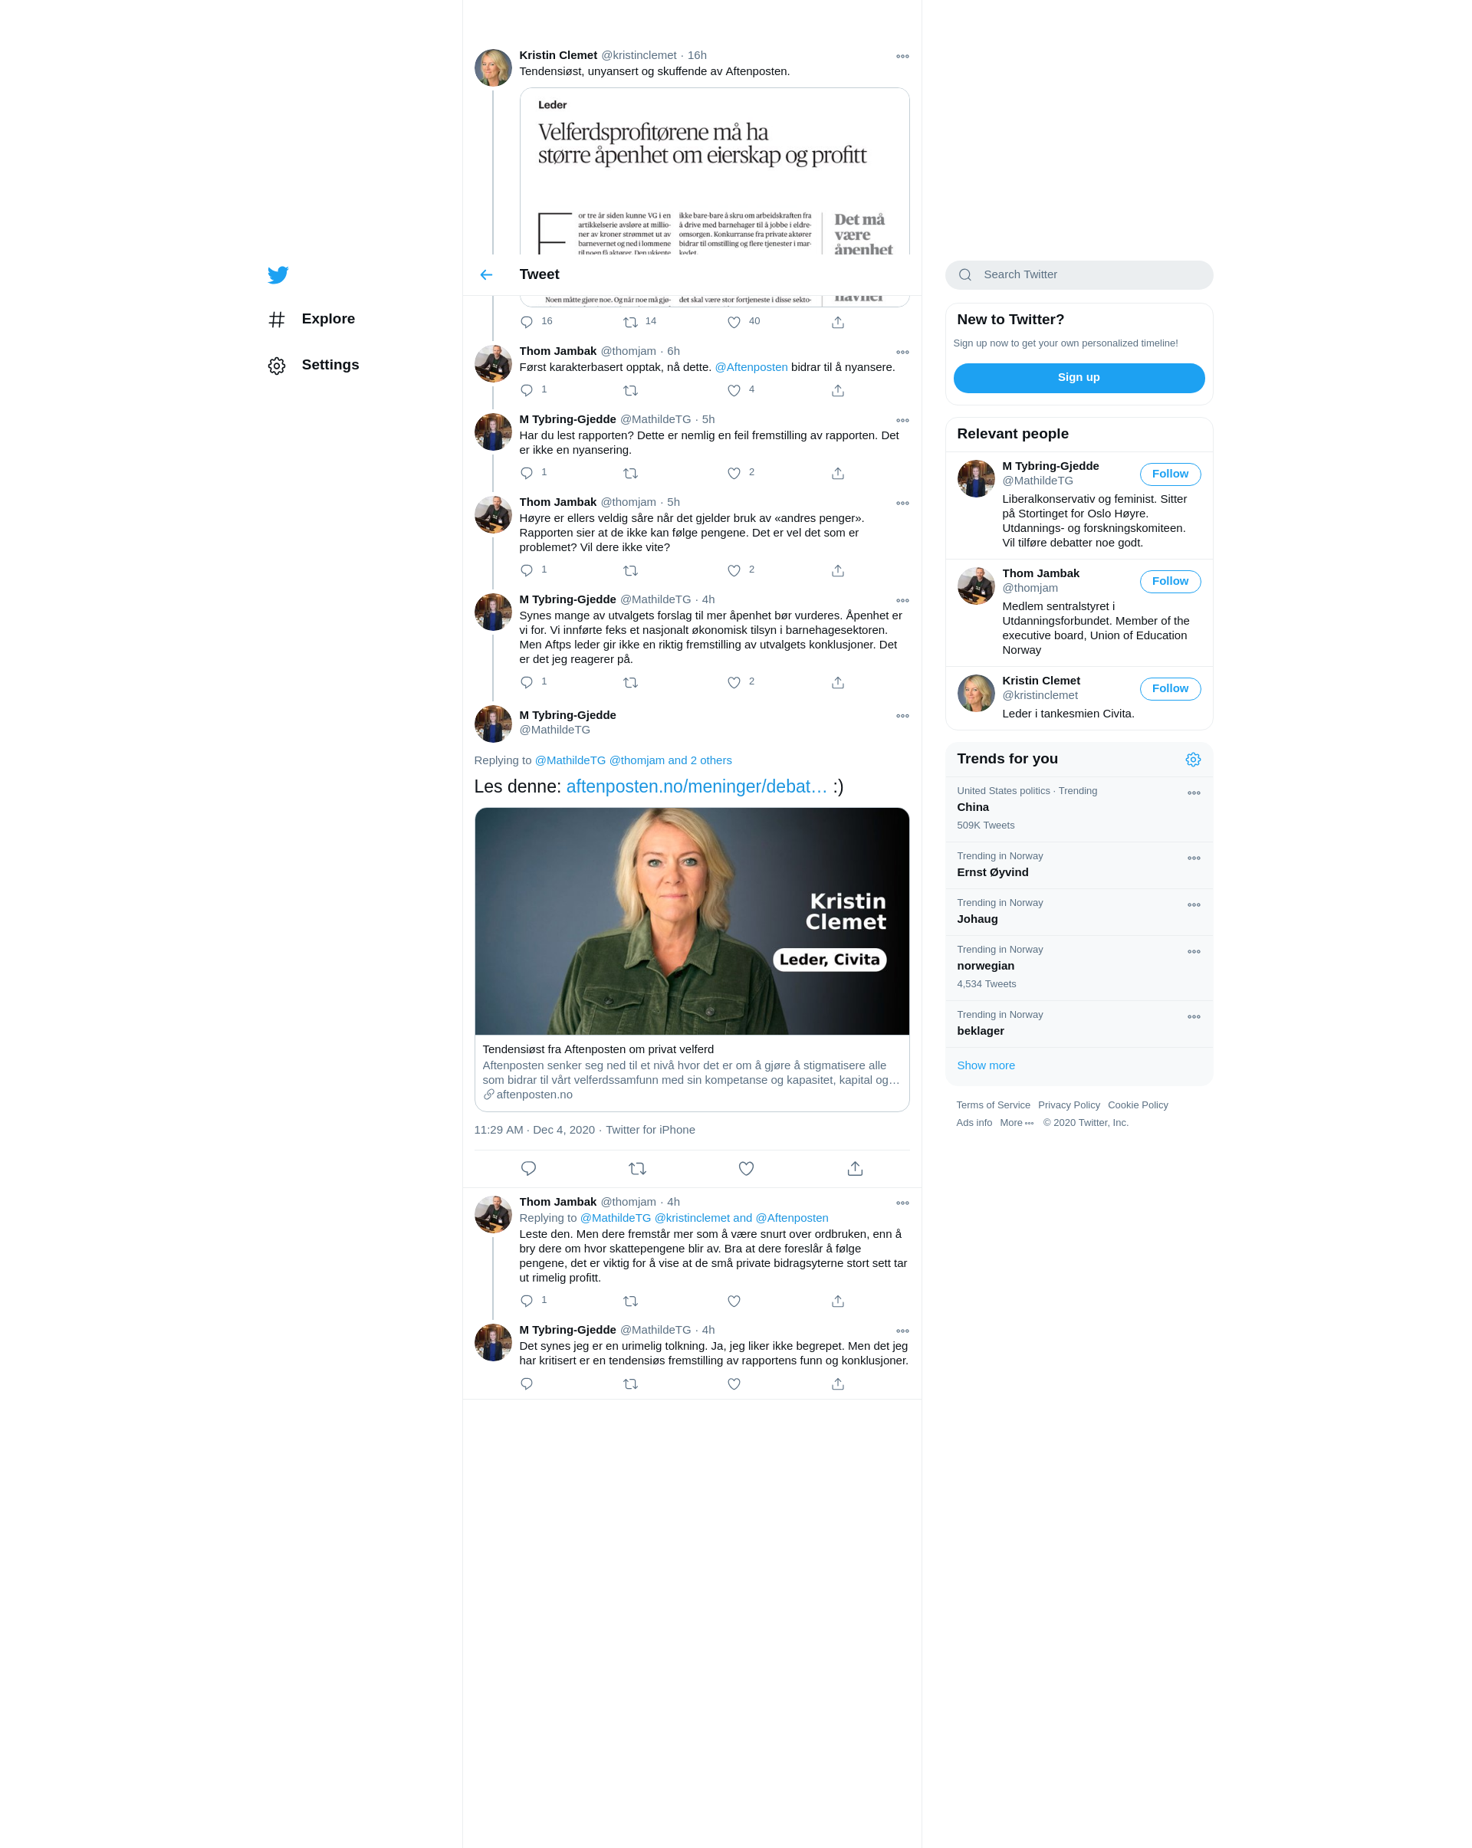Click the Search Twitter field
Image resolution: width=1472 pixels, height=1848 pixels.
click(x=1079, y=275)
